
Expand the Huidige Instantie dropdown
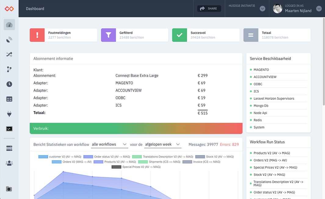pos(262,9)
